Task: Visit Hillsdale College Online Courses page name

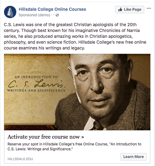Action: (52, 9)
